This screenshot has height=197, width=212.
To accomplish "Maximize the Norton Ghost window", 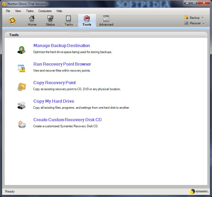I will tap(194, 3).
